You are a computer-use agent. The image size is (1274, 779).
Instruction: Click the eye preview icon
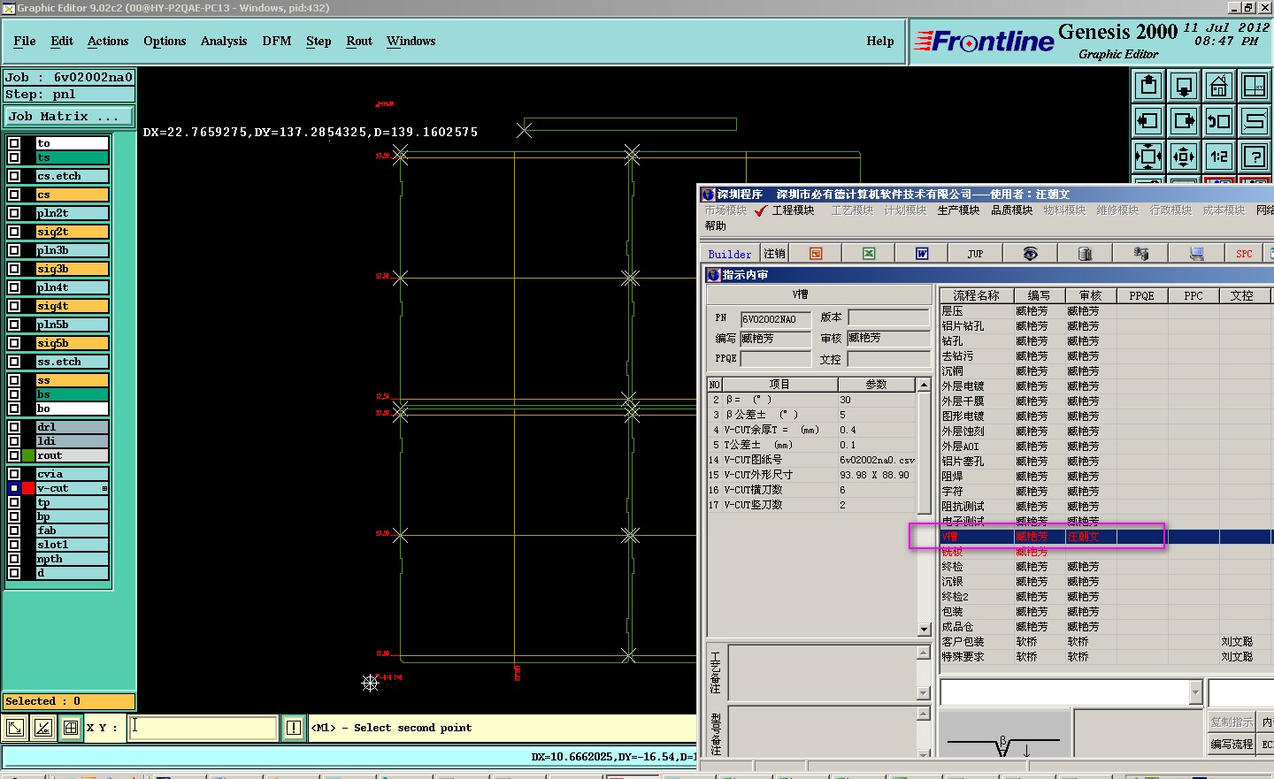coord(1030,254)
